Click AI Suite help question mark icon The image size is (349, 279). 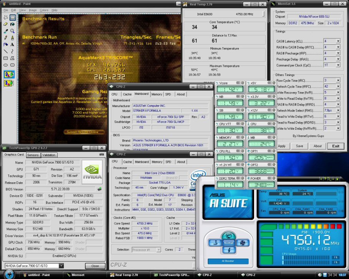[x=325, y=179]
